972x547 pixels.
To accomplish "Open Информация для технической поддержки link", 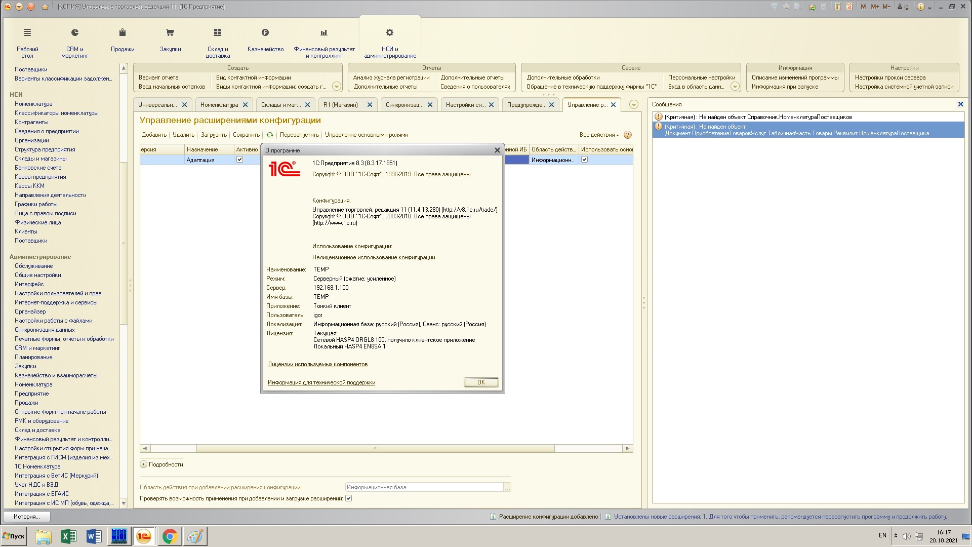I will (321, 382).
